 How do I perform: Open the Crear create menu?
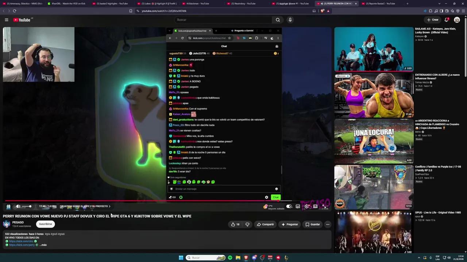click(x=433, y=20)
